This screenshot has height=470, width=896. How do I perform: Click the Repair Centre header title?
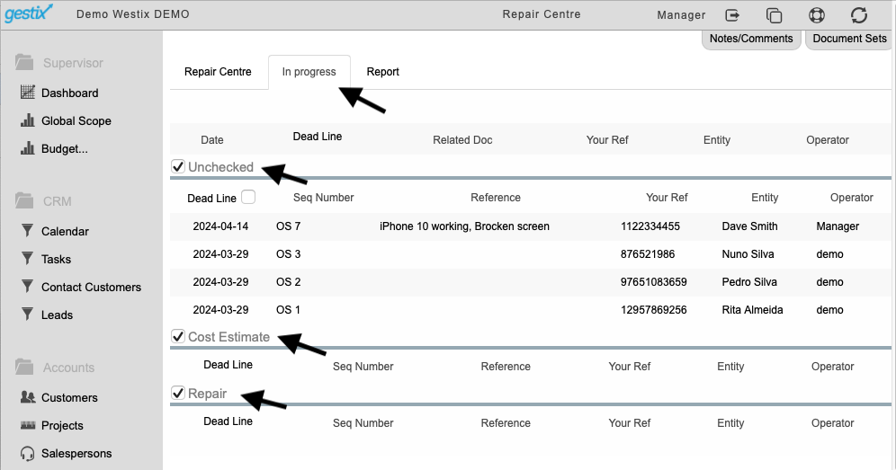click(542, 14)
